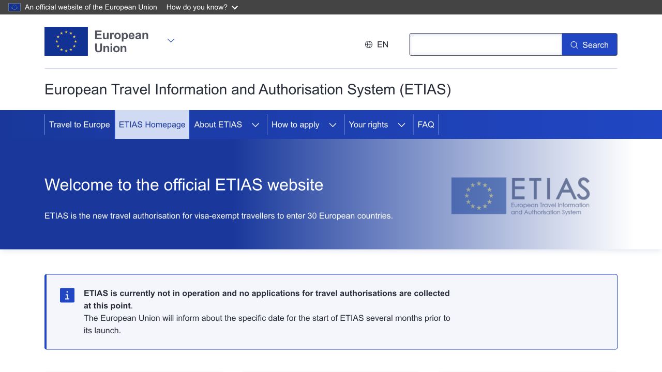Click the globe language icon
This screenshot has height=372, width=662.
coord(369,44)
